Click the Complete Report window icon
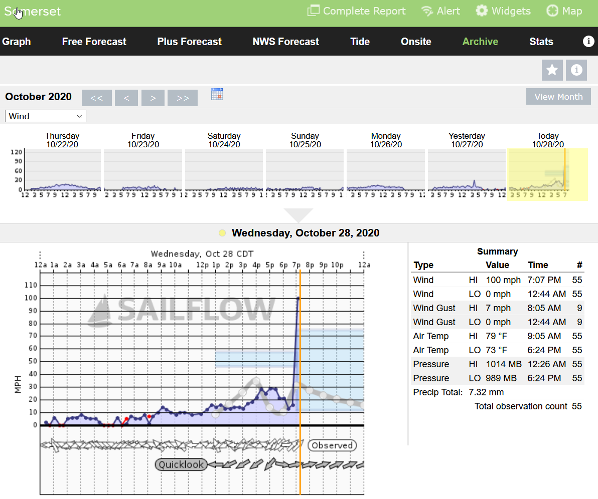 313,11
